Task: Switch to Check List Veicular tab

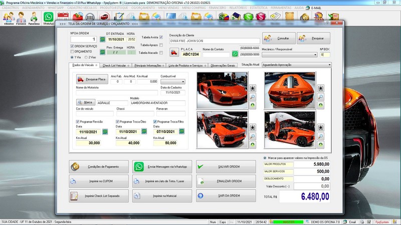Action: (x=115, y=65)
